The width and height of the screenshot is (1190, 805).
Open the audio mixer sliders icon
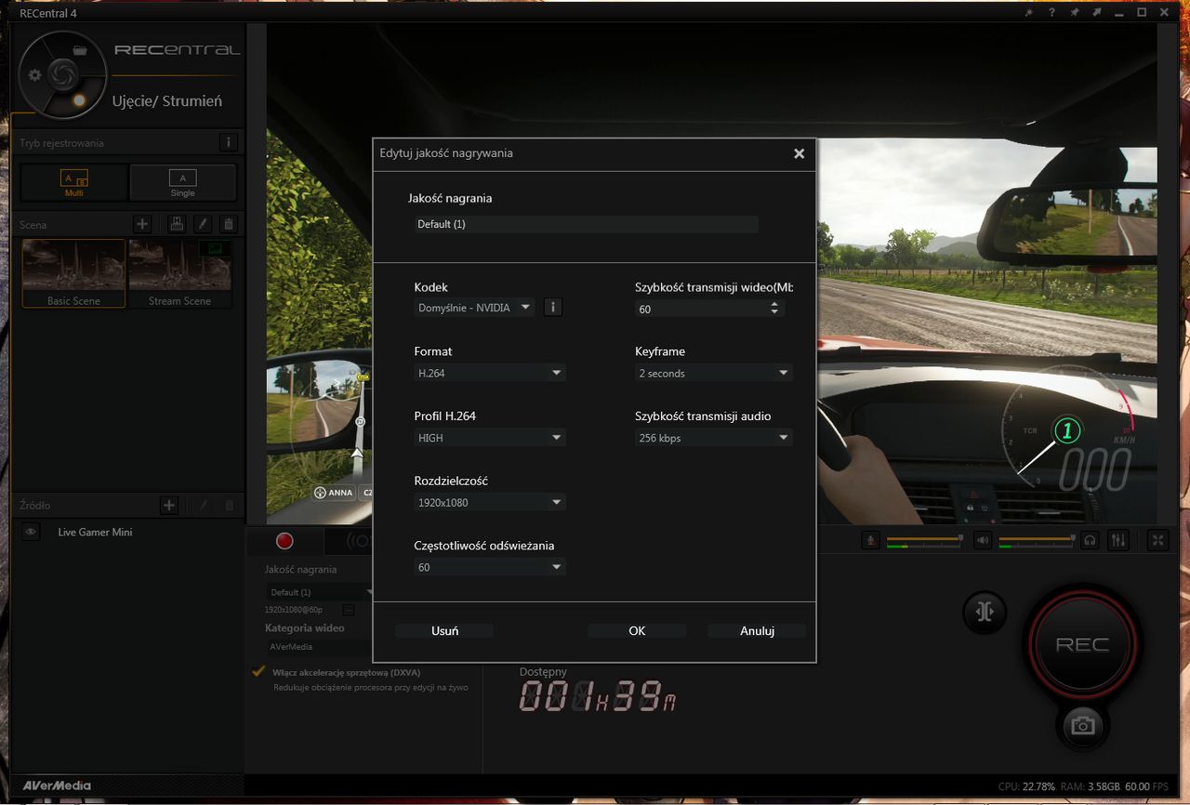pyautogui.click(x=1118, y=540)
